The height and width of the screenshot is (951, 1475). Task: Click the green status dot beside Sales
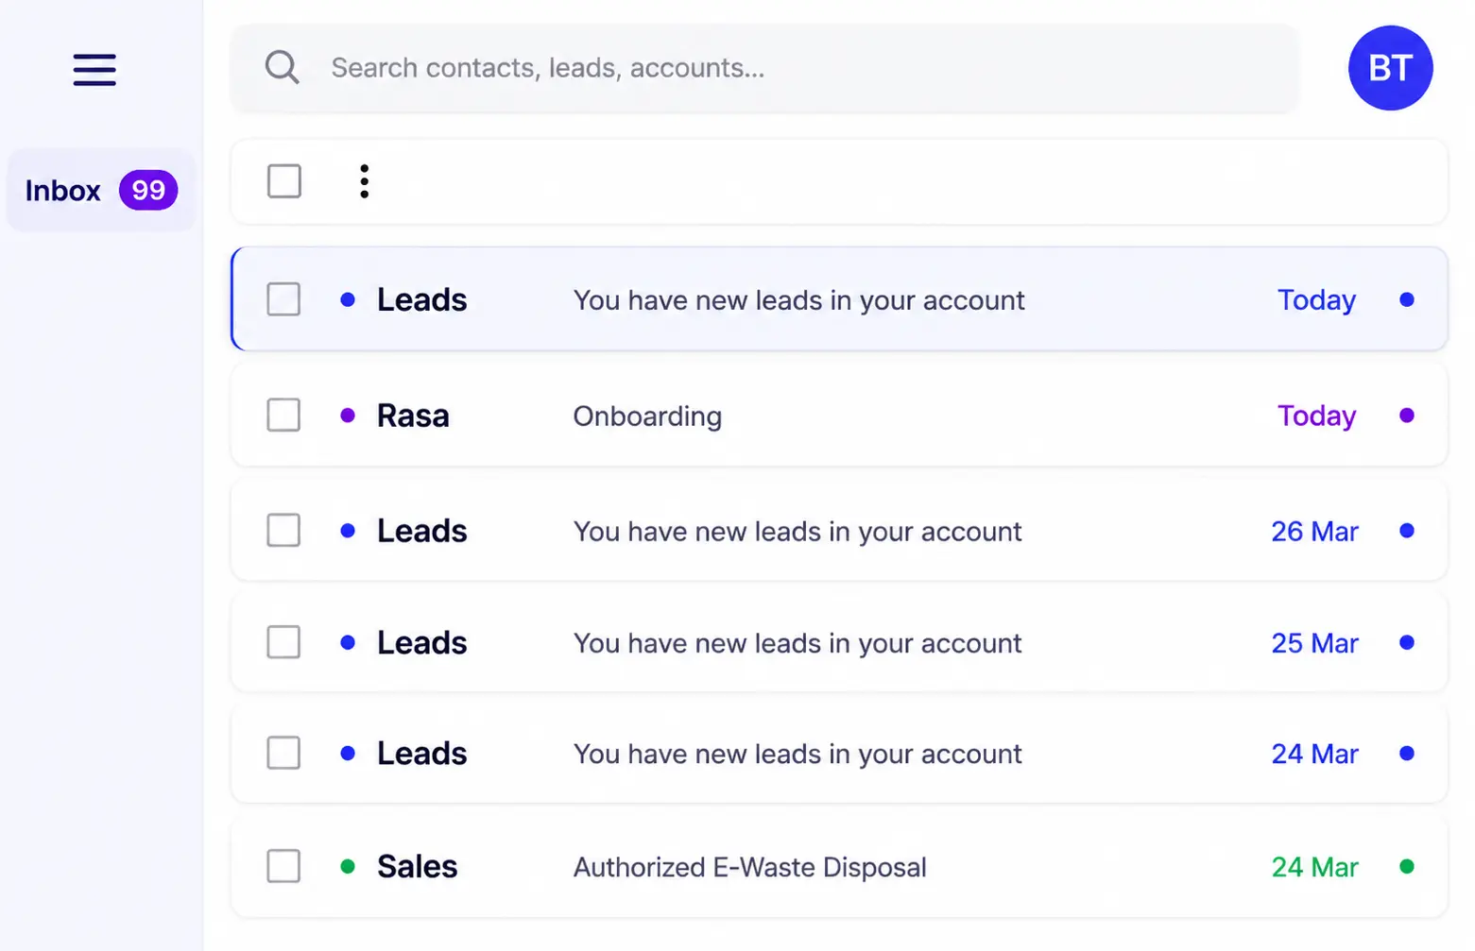[348, 866]
